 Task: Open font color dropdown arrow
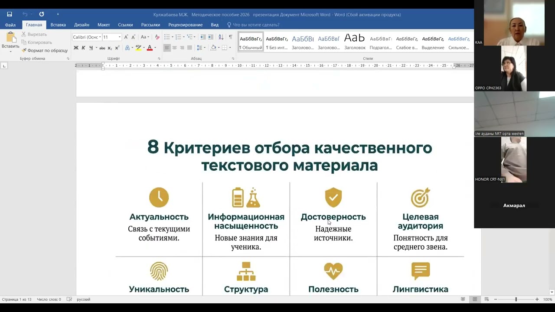point(155,48)
